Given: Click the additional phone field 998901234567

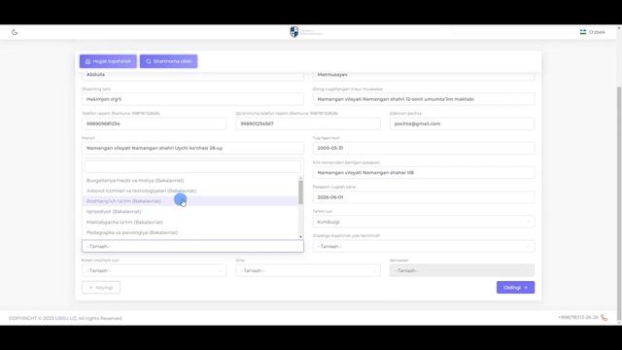Looking at the screenshot, I should 308,123.
